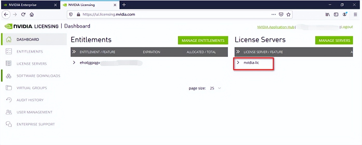This screenshot has width=362, height=145.
Task: Click the Software Downloads cloud icon
Action: coord(9,76)
